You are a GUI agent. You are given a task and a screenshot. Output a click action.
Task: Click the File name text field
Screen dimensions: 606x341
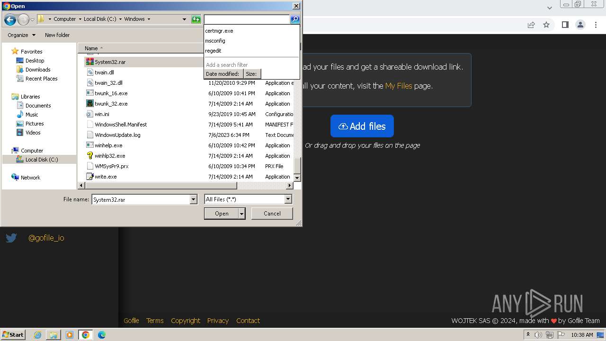coord(141,200)
